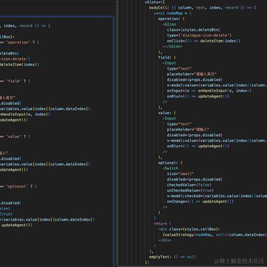Click <div class={styles.cellBox}> in right pane
Screen dimensions: 267x267
pos(189,229)
